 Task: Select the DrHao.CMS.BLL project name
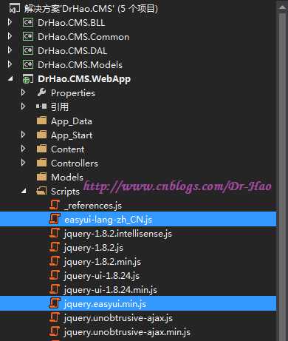72,23
